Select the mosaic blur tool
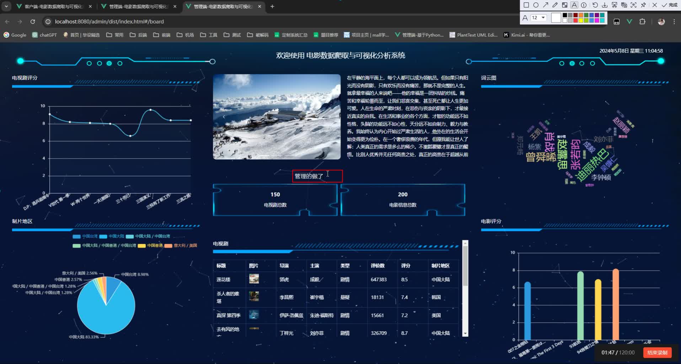681x364 pixels. click(x=565, y=5)
